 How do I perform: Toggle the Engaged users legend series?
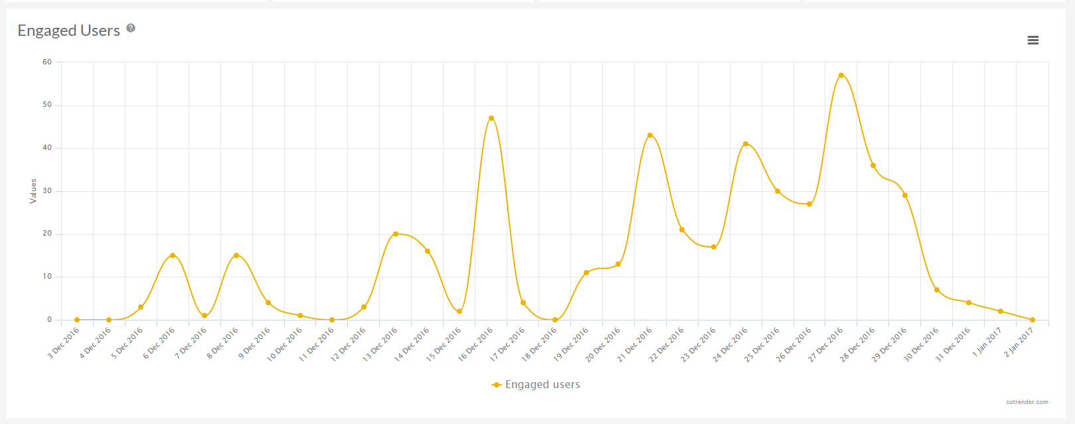pos(542,385)
